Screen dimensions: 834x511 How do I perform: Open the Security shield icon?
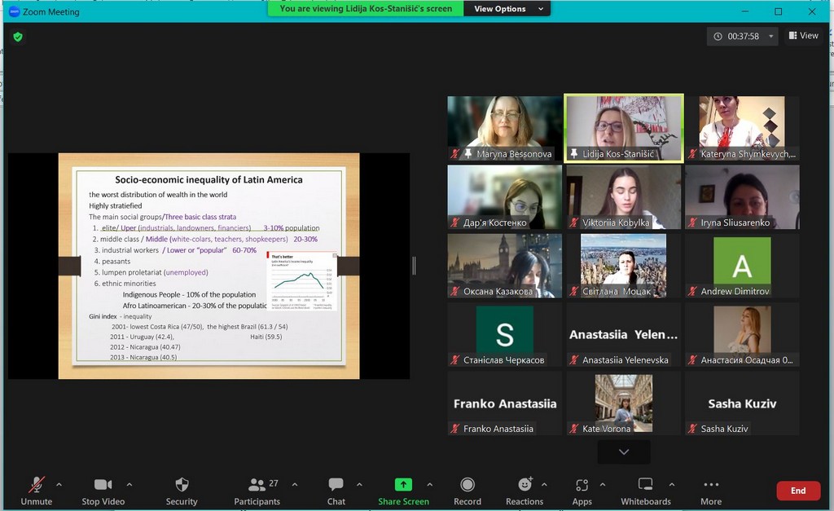coord(182,486)
